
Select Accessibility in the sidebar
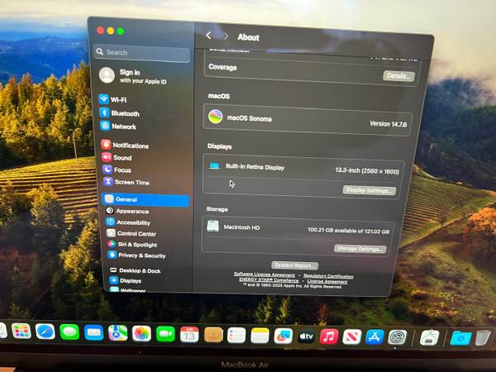pyautogui.click(x=128, y=222)
